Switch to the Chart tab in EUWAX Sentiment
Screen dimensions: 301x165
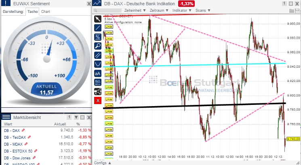46,12
